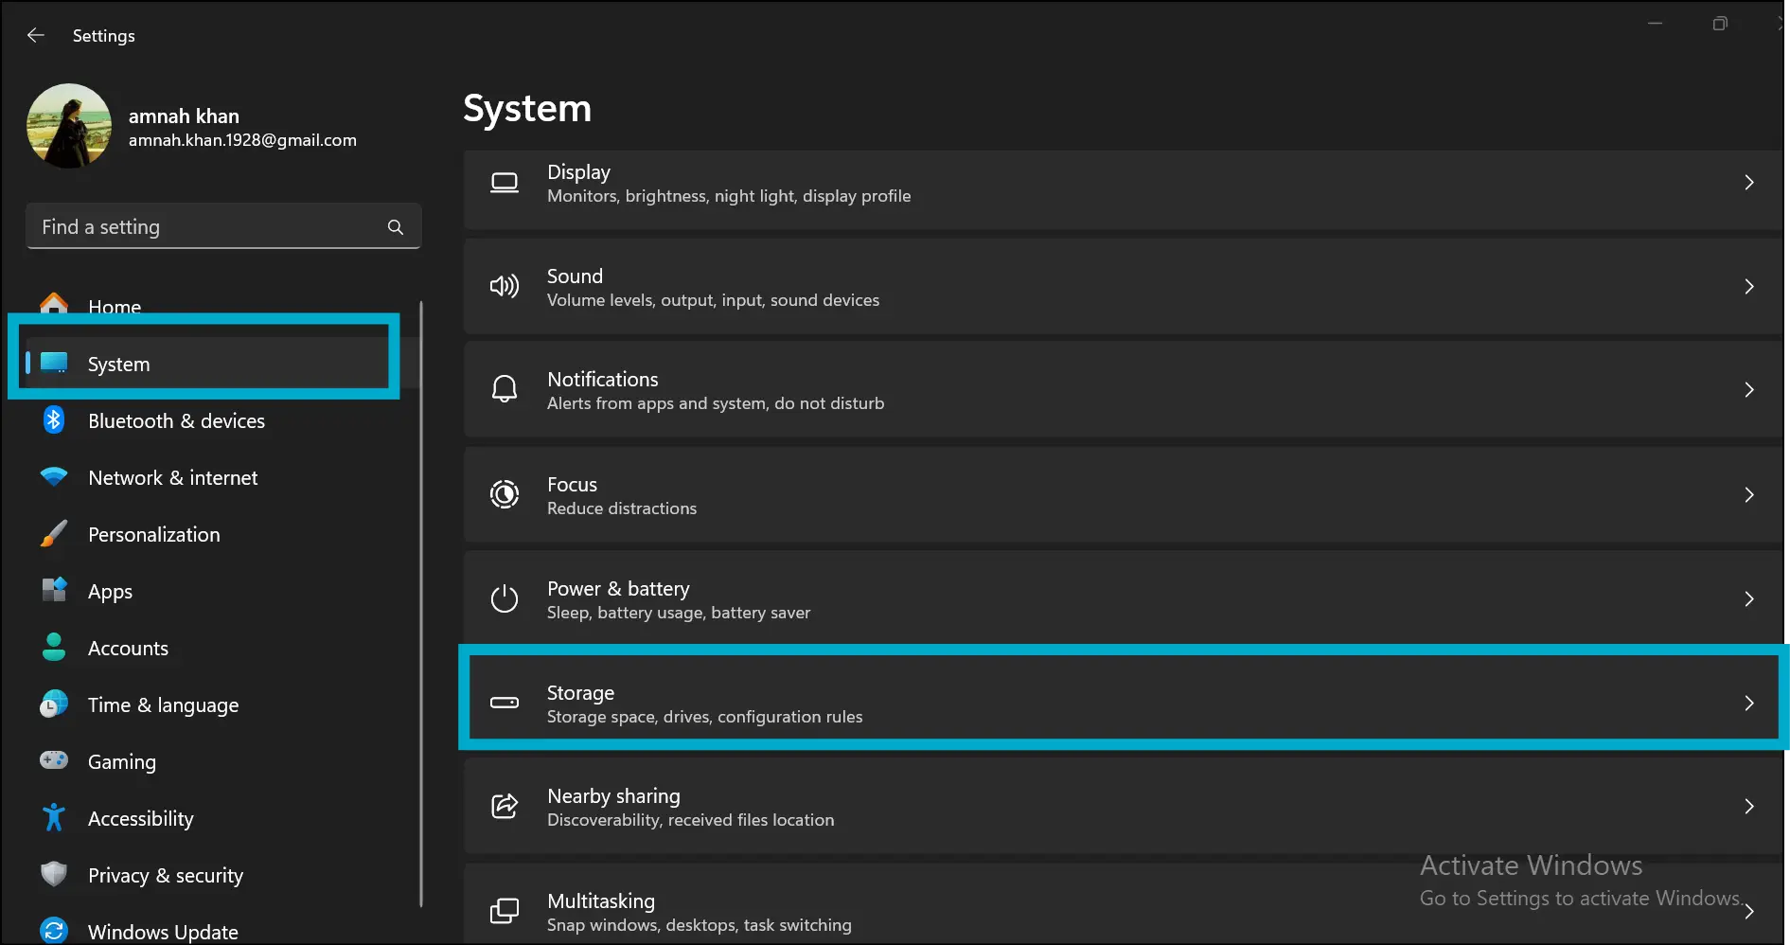The width and height of the screenshot is (1790, 945).
Task: Open Storage via its chevron arrow
Action: pos(1748,703)
